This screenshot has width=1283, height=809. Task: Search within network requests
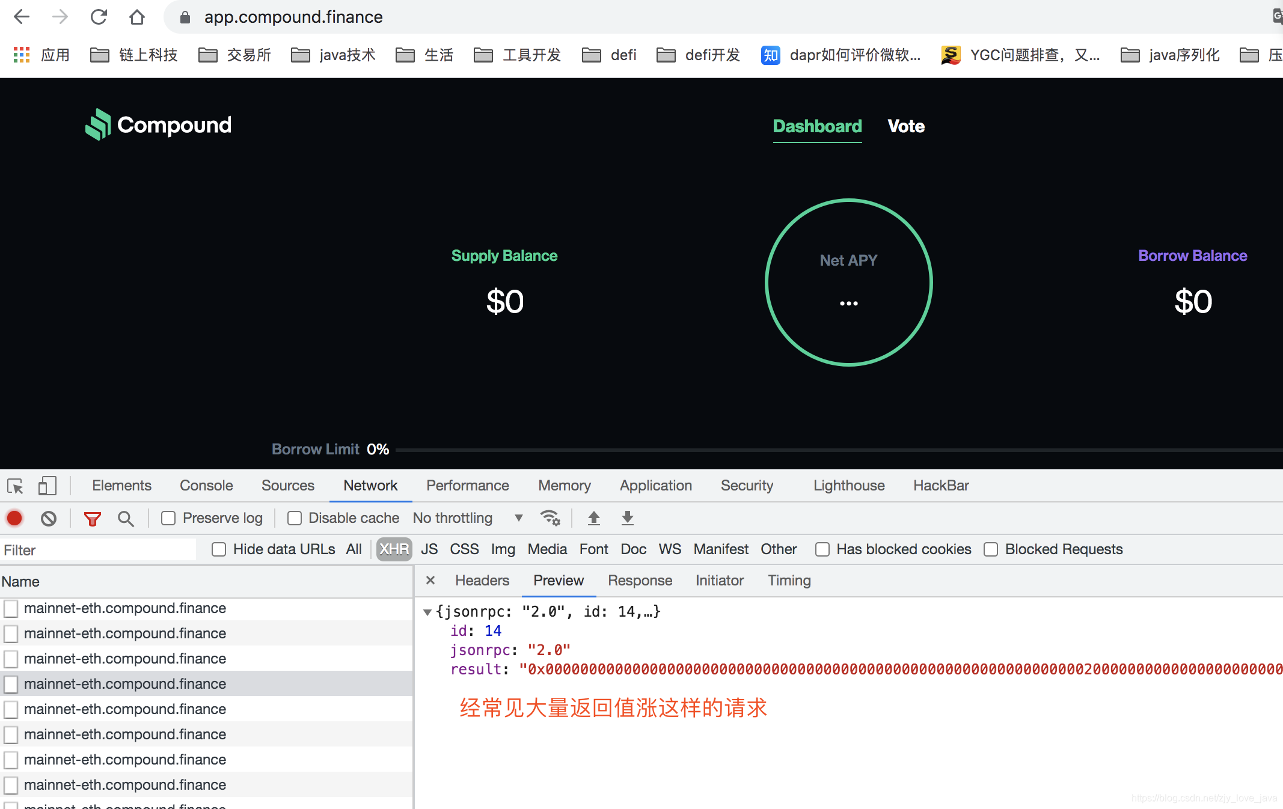click(x=126, y=518)
